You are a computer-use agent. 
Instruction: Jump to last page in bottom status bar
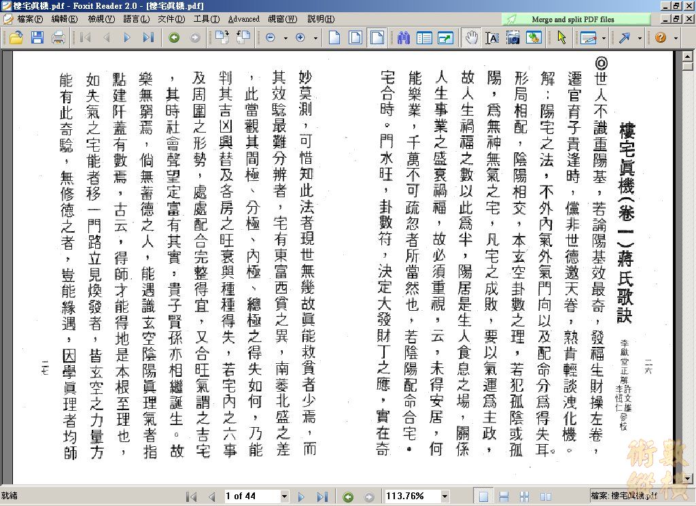323,496
